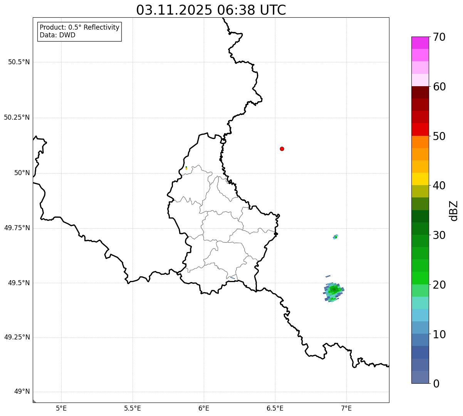463x416 pixels.
Task: Click the 'dBZ' colorbar label
Action: (453, 211)
